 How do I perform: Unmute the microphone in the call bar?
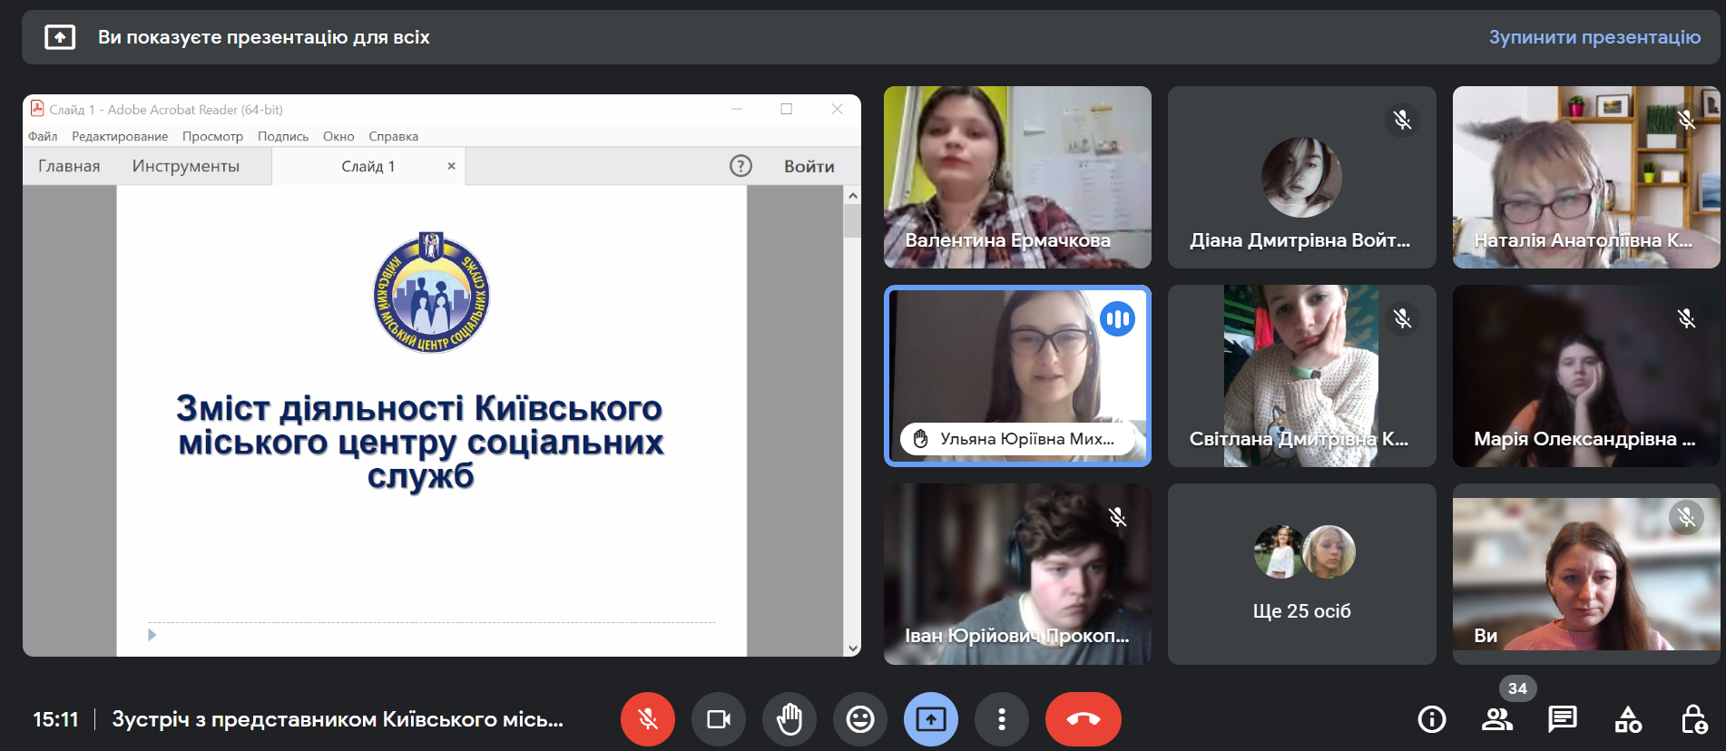pyautogui.click(x=647, y=719)
